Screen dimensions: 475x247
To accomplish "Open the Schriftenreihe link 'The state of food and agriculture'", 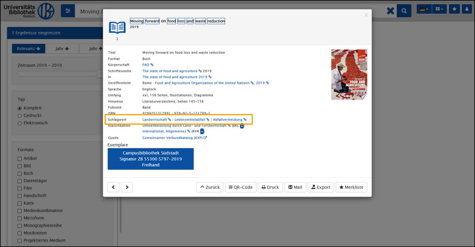I will coord(170,71).
